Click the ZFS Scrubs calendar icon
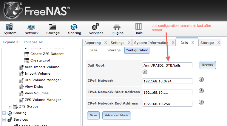227x126 pixels. (x=15, y=107)
